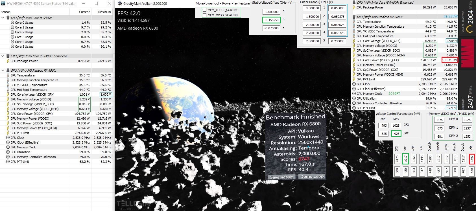The width and height of the screenshot is (476, 211).
Task: Click the Save Result button
Action: click(x=281, y=177)
